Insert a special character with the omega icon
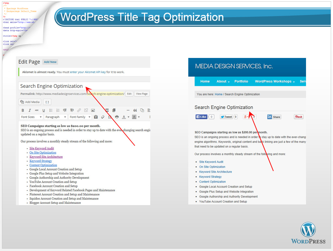The width and height of the screenshot is (333, 251). [110, 117]
